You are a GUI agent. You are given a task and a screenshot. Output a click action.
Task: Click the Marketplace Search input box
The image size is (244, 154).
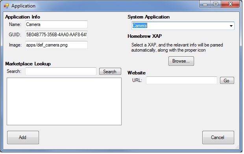coord(61,71)
